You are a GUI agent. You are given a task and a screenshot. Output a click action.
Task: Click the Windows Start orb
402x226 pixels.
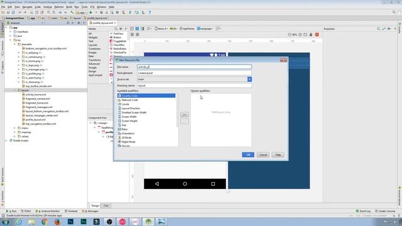[x=6, y=222]
